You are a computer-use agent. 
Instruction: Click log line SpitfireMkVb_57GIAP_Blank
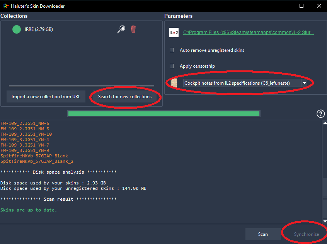tap(34, 156)
